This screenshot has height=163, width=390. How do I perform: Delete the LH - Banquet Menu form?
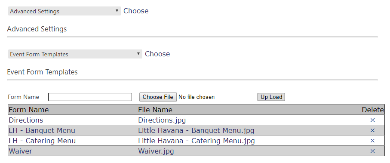[x=372, y=130]
